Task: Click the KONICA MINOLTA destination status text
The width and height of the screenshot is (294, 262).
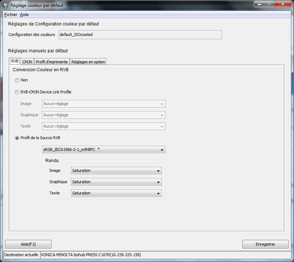Action: point(91,255)
